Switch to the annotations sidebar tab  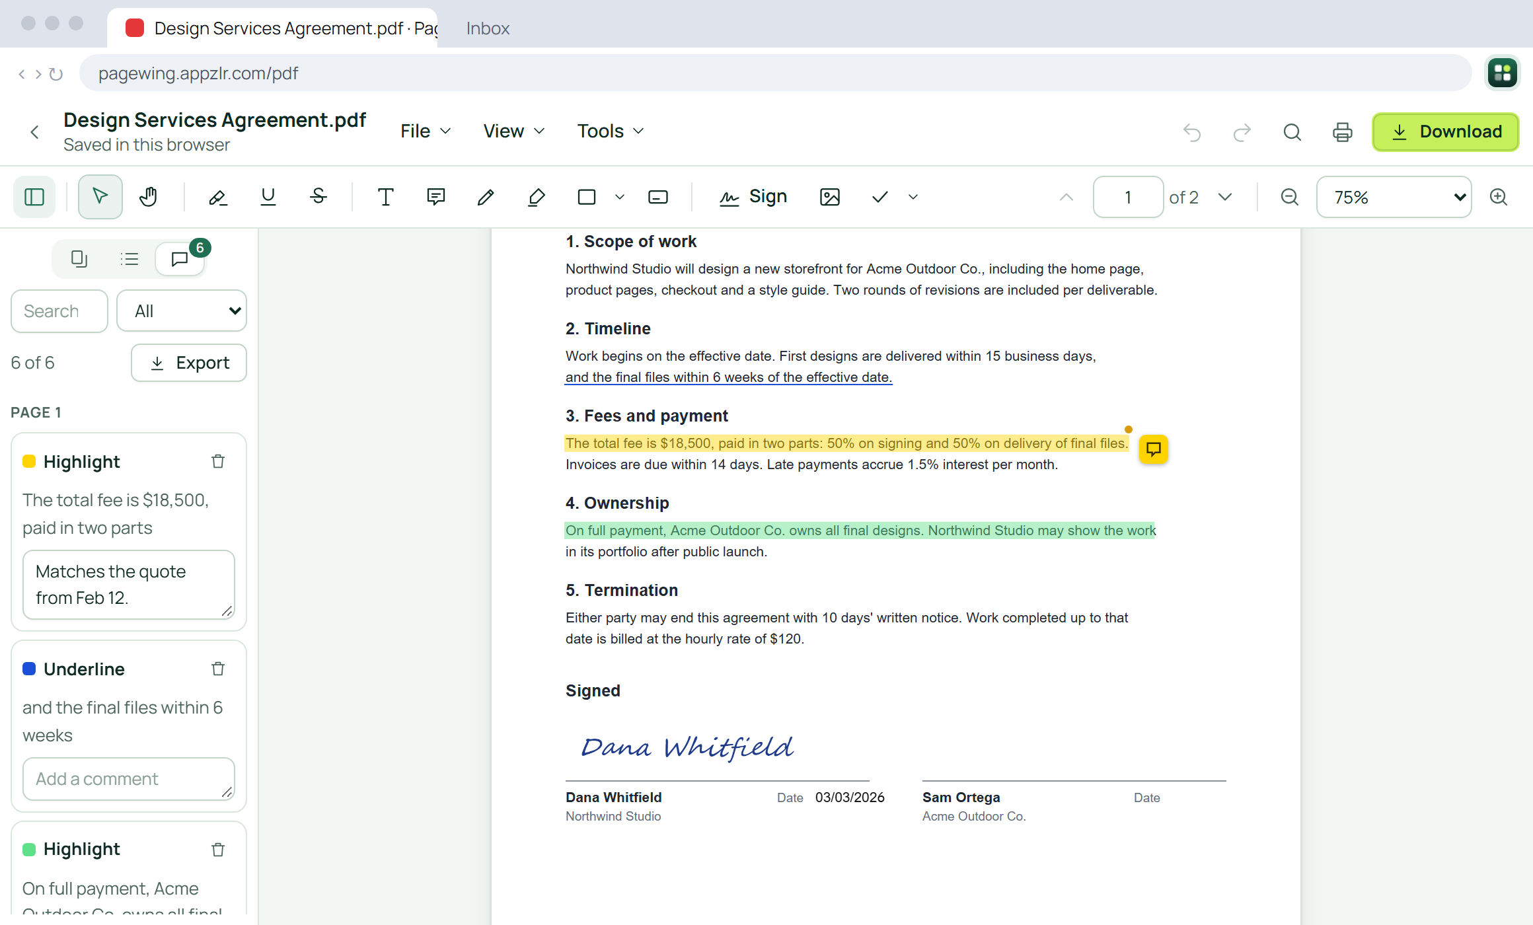click(180, 259)
